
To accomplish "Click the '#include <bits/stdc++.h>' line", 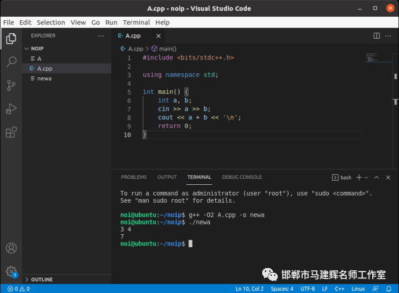I will pos(188,58).
